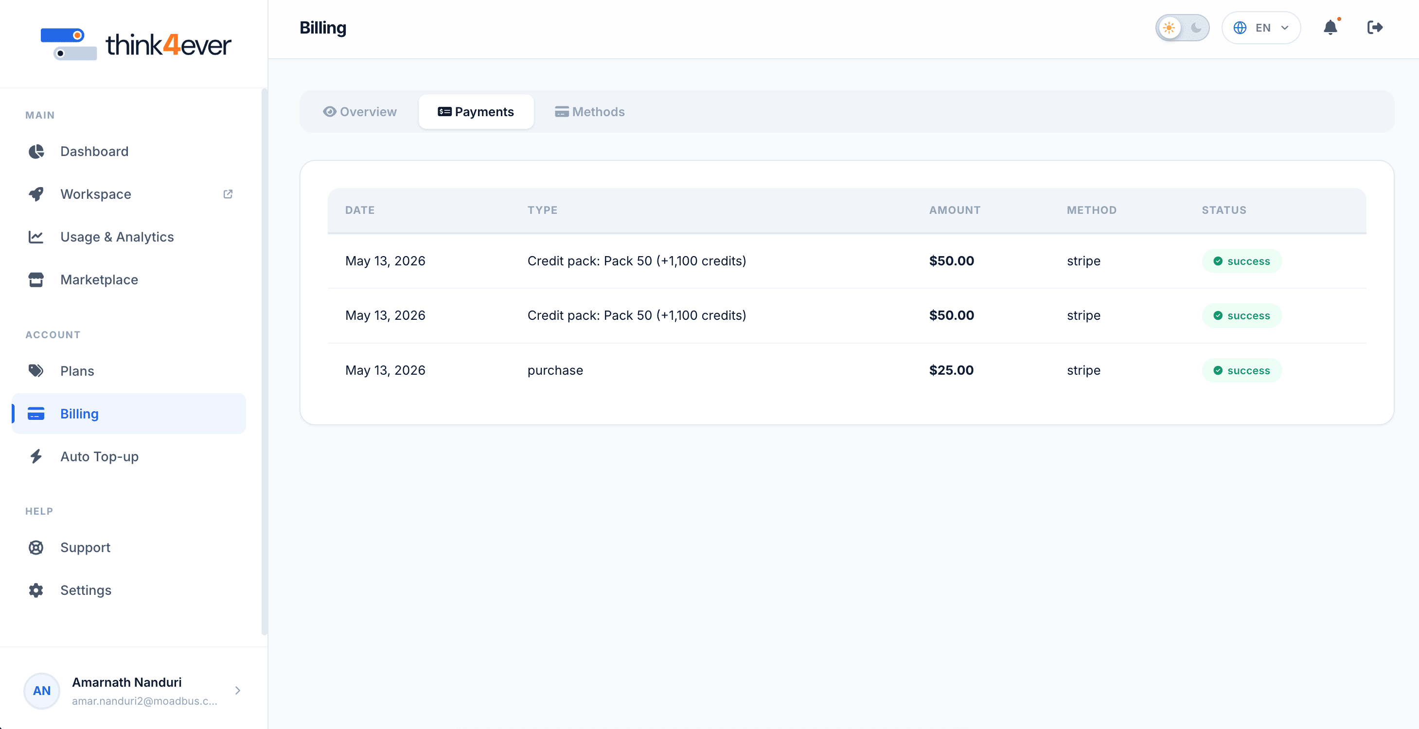Open notifications bell
The height and width of the screenshot is (729, 1419).
pos(1330,27)
